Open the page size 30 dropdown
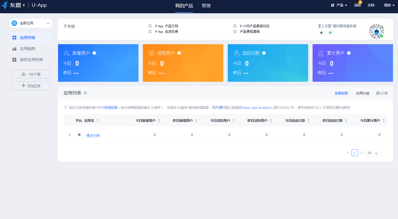This screenshot has width=398, height=219. (373, 153)
